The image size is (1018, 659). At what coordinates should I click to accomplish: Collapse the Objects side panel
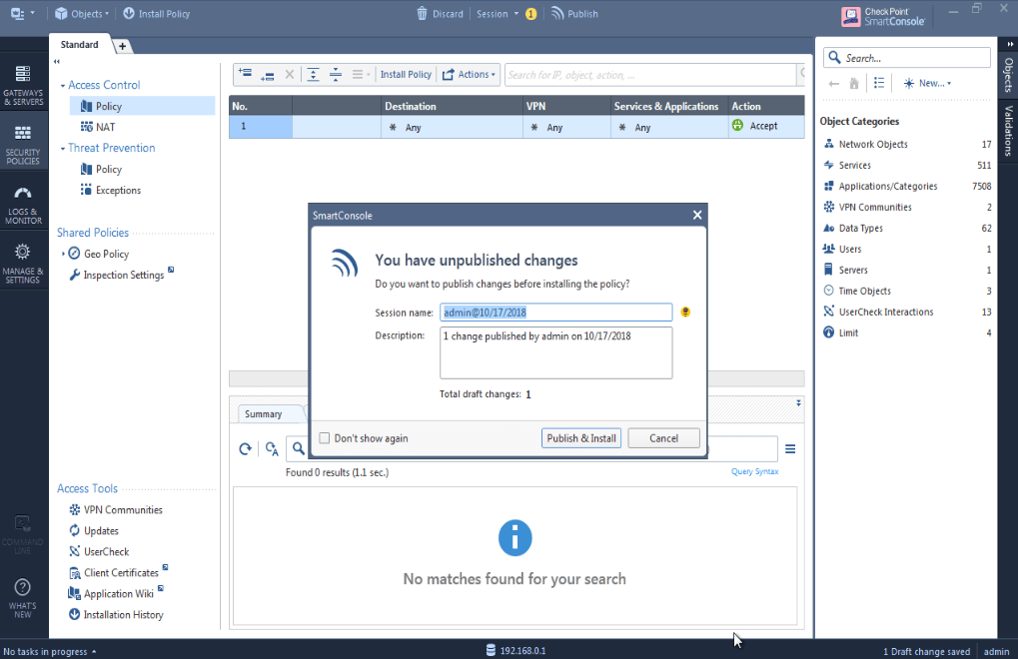pos(1010,44)
